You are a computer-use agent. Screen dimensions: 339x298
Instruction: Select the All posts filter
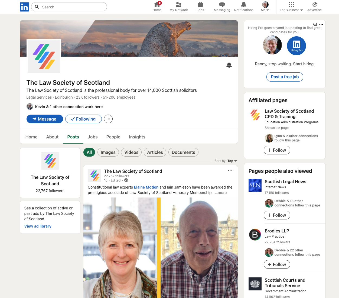89,152
